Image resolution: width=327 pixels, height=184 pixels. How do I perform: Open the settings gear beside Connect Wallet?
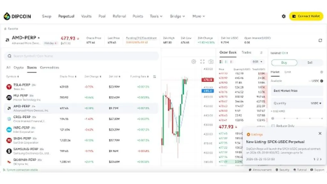(284, 16)
